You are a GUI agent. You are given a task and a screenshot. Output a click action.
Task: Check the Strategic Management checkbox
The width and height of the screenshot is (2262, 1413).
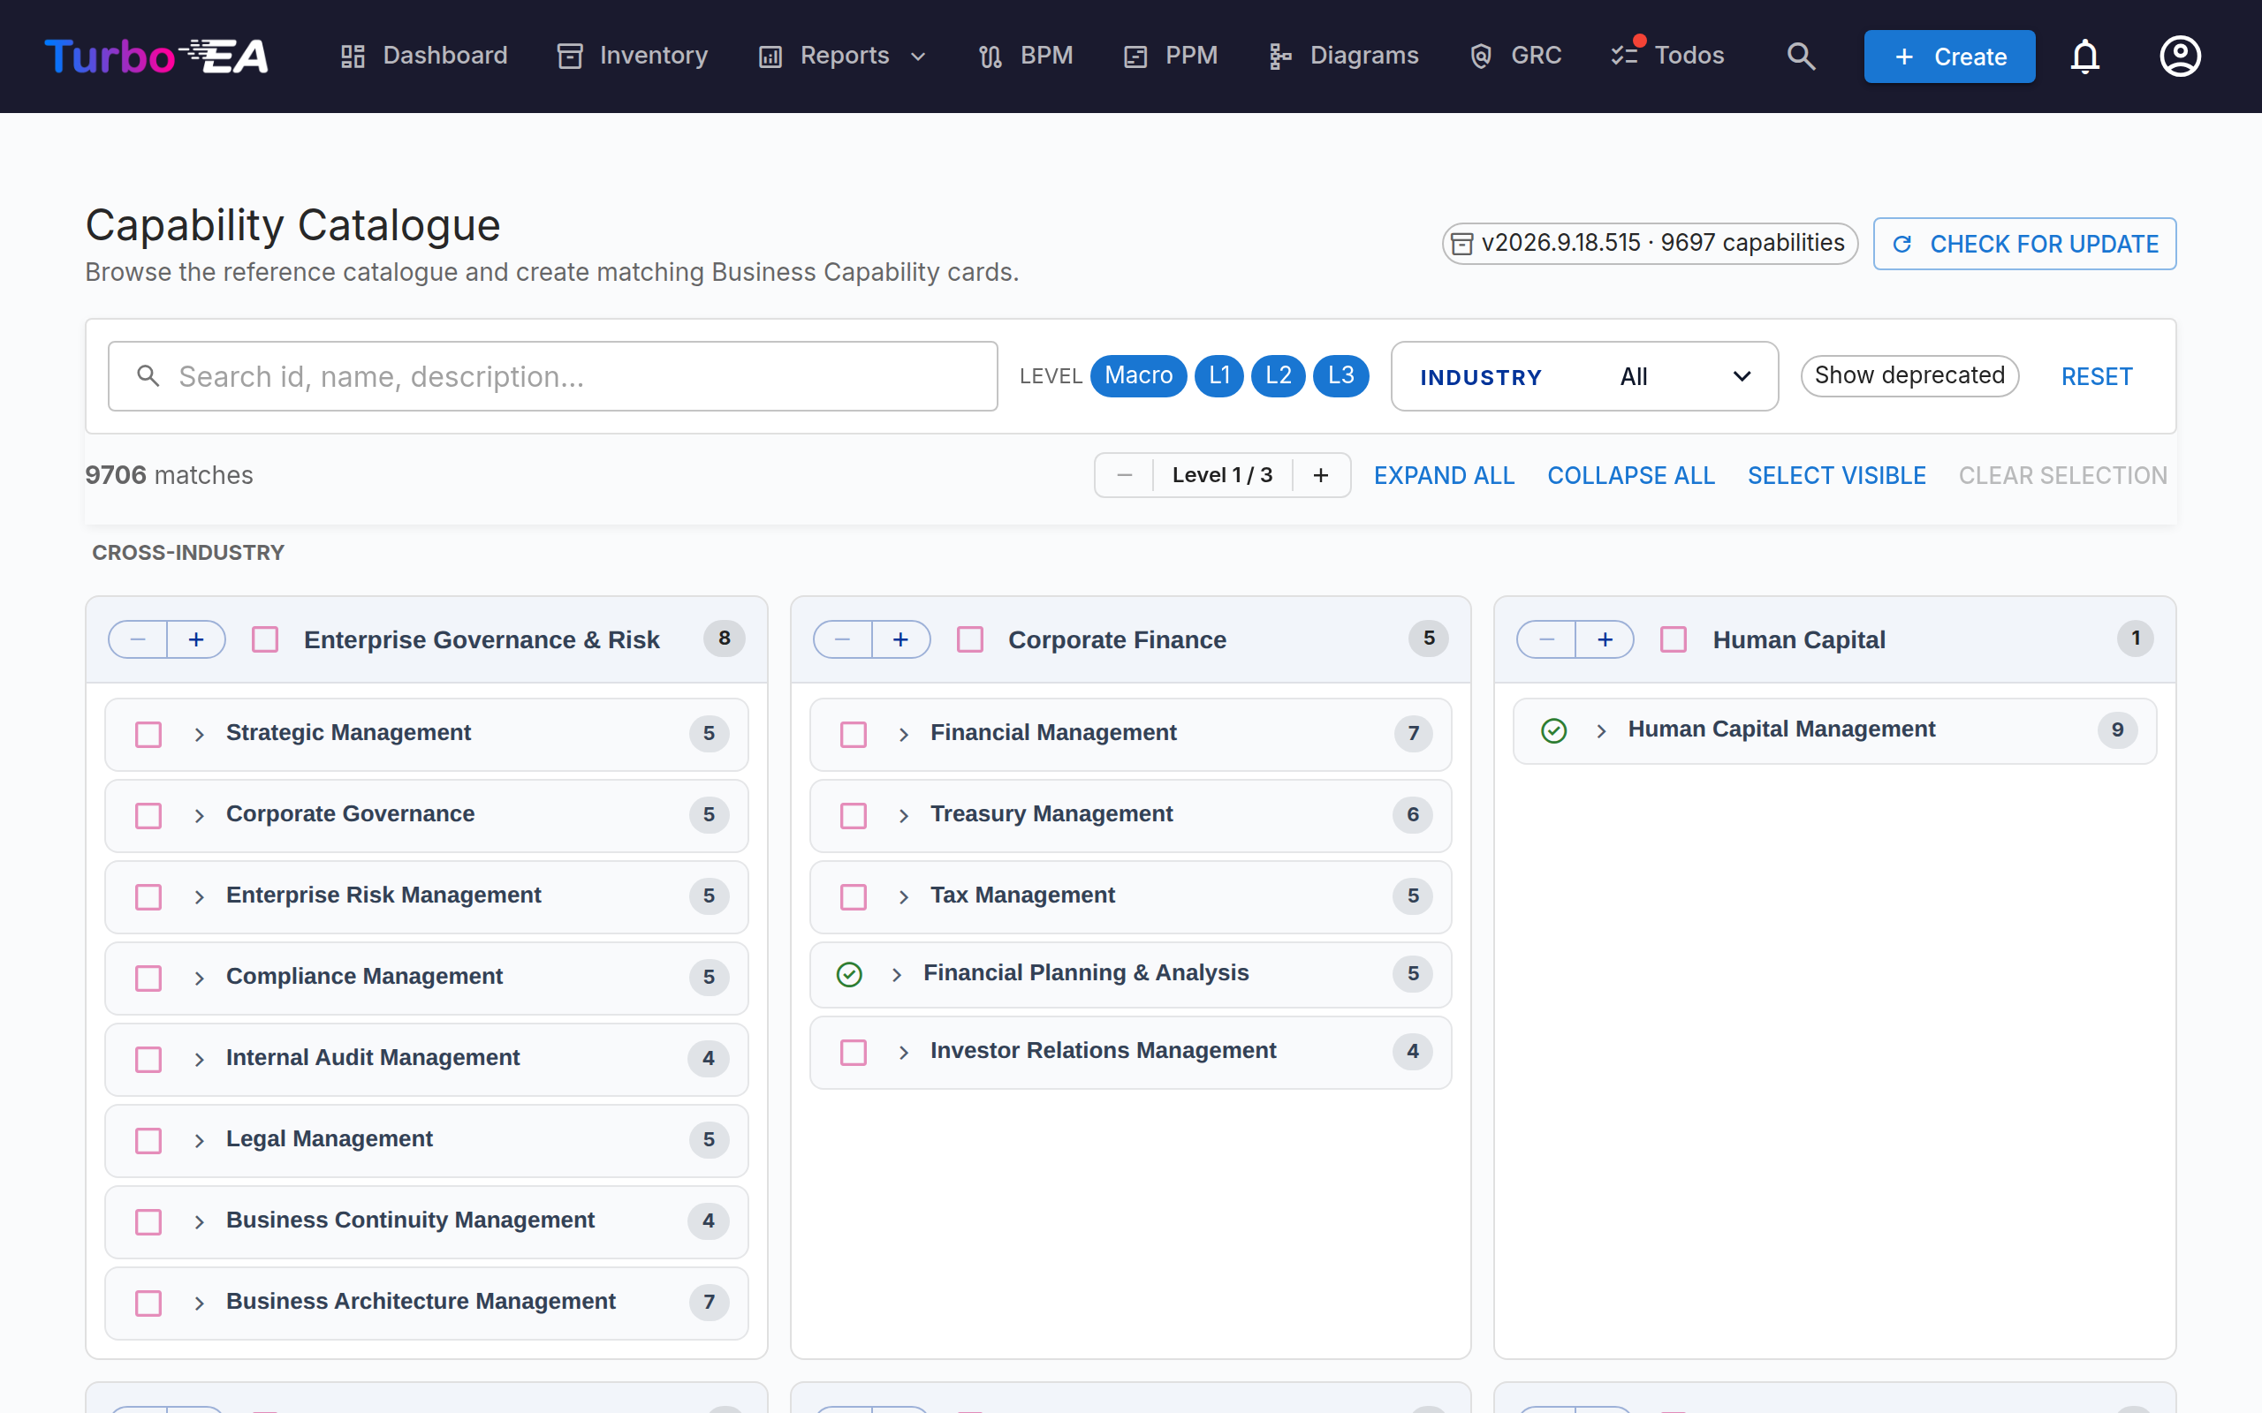click(148, 734)
